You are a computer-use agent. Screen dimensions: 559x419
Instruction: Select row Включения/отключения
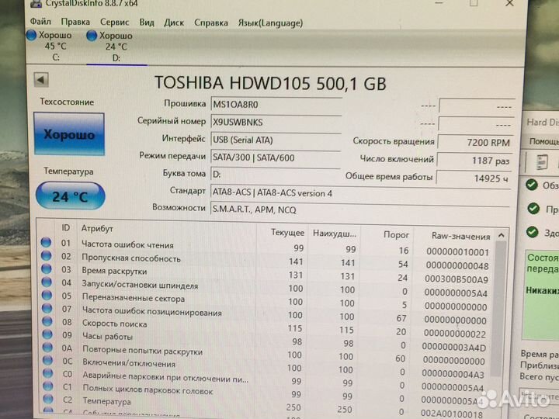tap(266, 366)
